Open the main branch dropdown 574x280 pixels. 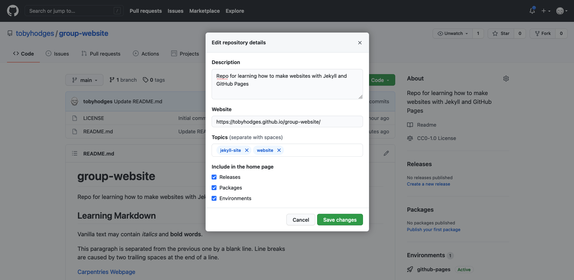[84, 80]
